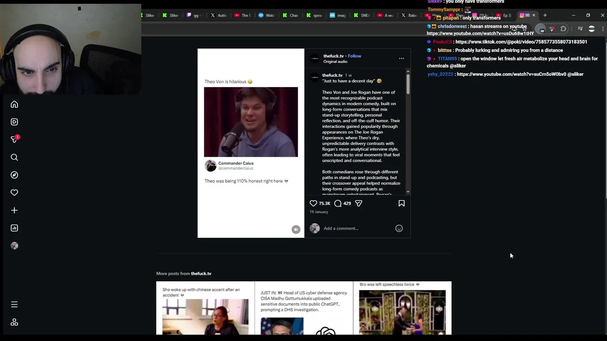607x341 pixels.
Task: Open the browser profile avatar icon
Action: tap(591, 29)
